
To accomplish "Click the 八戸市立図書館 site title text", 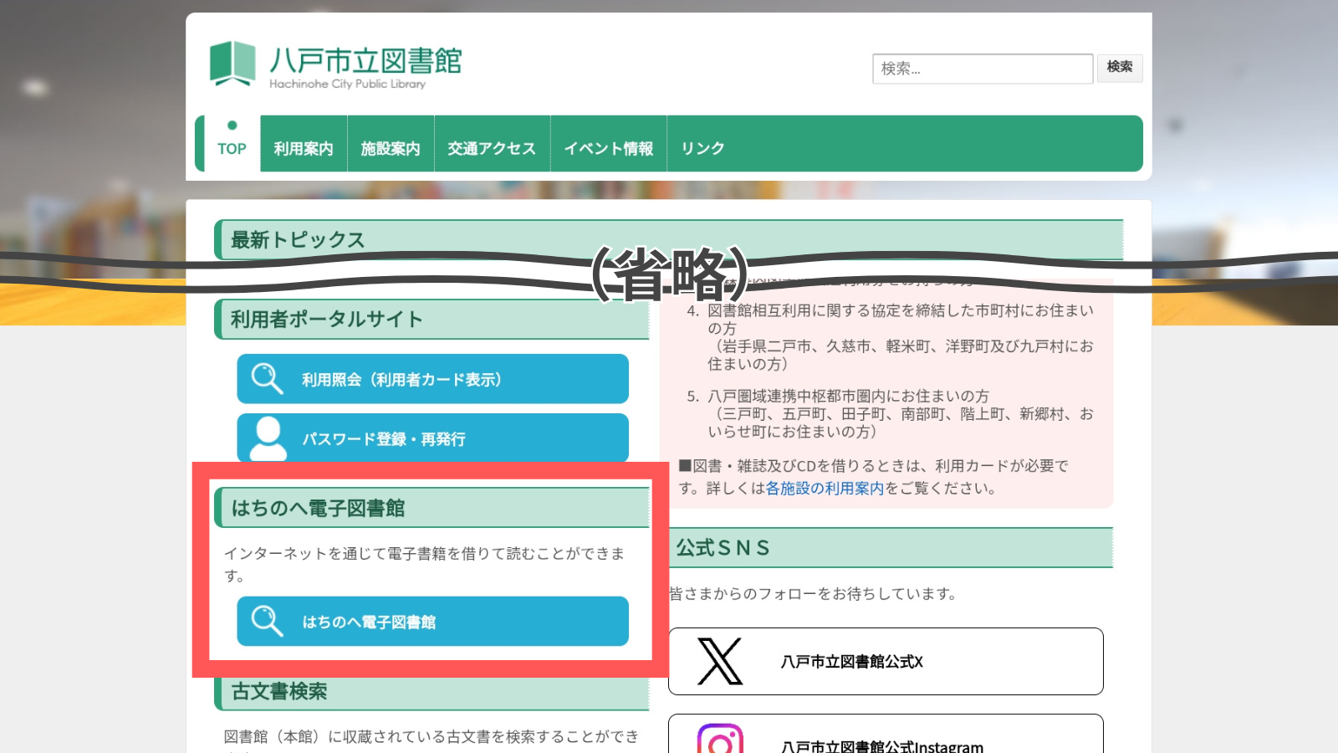I will tap(365, 61).
